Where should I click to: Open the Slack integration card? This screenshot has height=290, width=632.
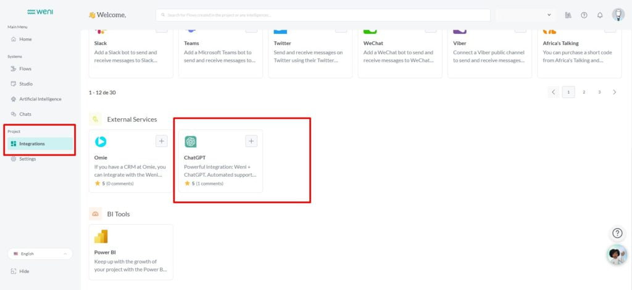pos(131,54)
